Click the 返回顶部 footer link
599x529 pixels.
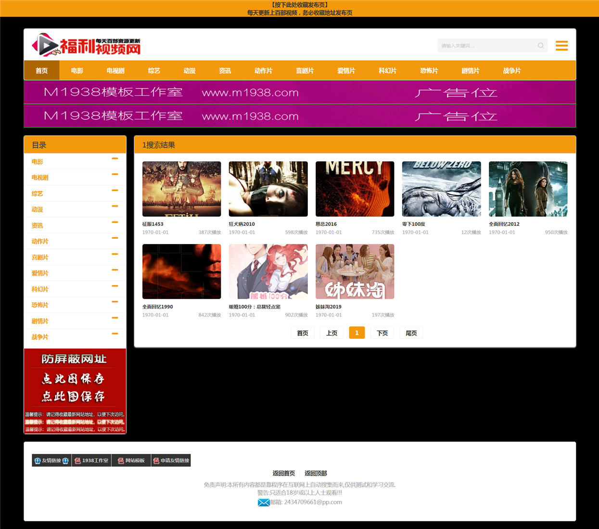pyautogui.click(x=316, y=474)
